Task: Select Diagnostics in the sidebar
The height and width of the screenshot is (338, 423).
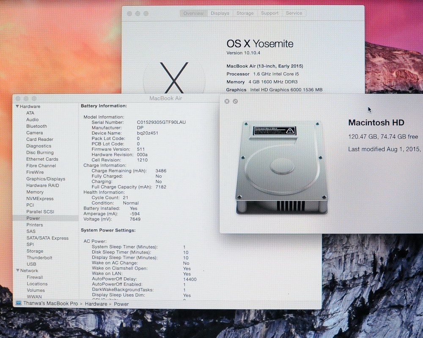Action: (38, 146)
